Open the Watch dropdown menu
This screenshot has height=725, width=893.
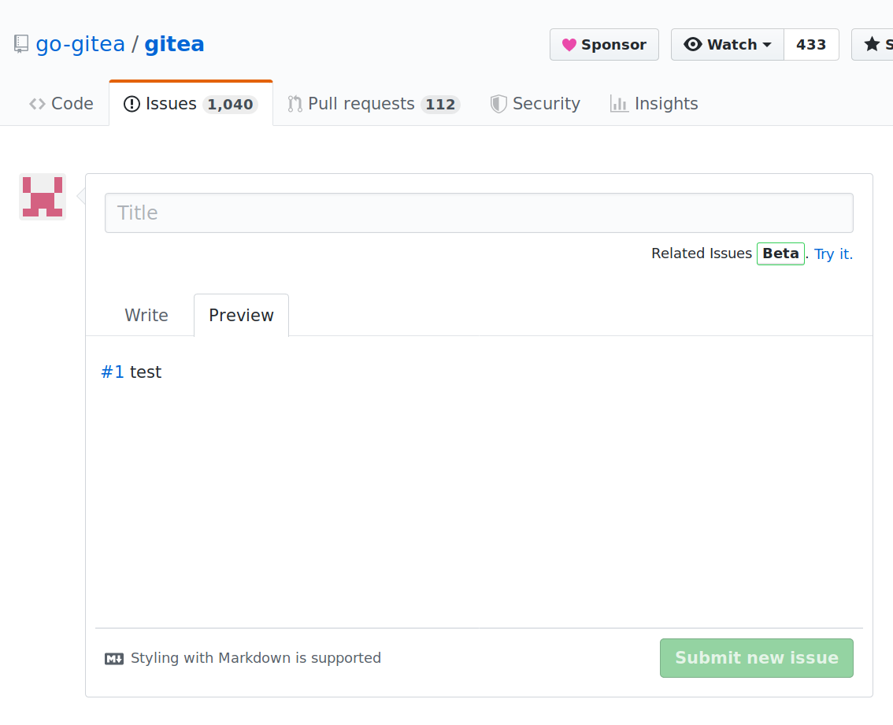728,44
